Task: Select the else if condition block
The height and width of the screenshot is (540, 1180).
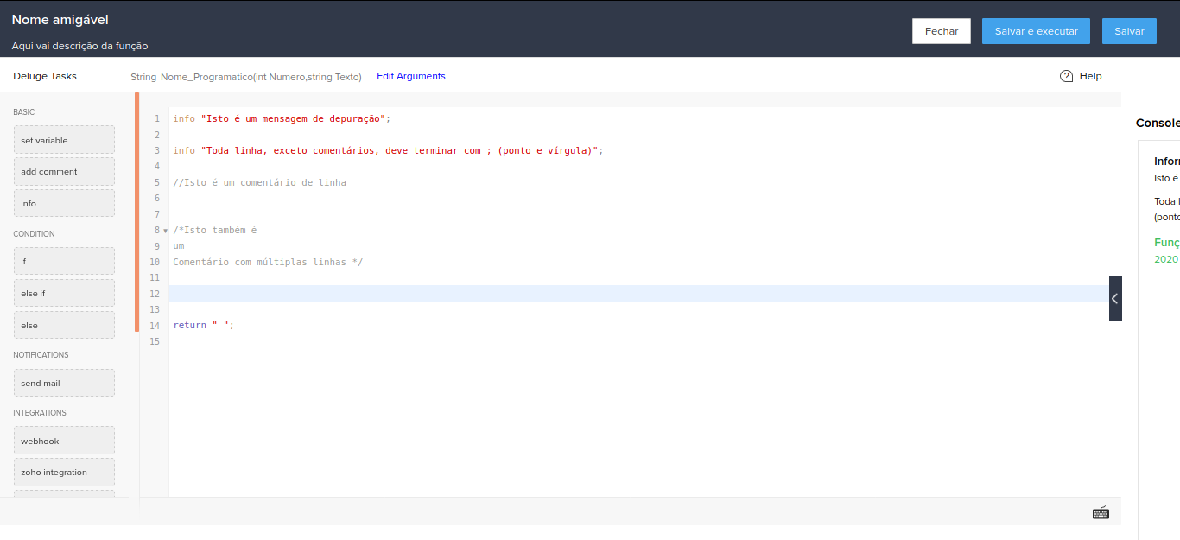Action: (x=64, y=293)
